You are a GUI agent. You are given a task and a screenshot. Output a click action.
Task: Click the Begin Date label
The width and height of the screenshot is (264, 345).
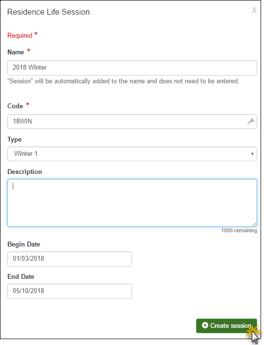coord(23,244)
